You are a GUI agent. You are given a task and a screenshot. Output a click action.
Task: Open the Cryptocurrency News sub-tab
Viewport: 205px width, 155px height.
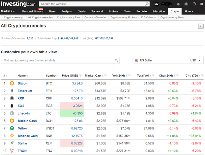coord(172,17)
